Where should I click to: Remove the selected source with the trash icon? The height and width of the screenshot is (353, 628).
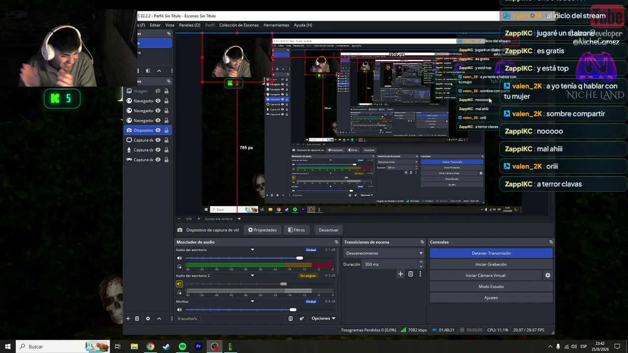[x=138, y=318]
